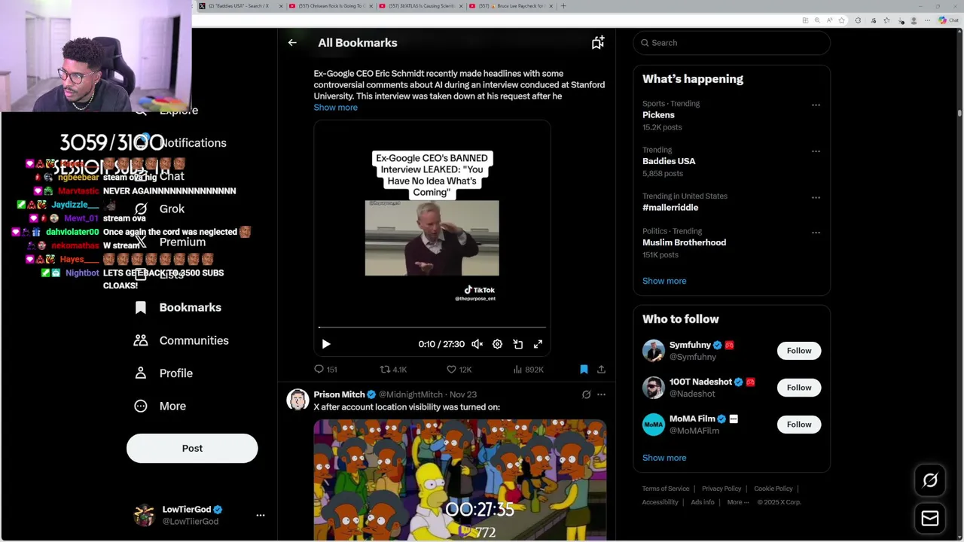Open the More menu in the sidebar
This screenshot has width=964, height=542.
(160, 406)
